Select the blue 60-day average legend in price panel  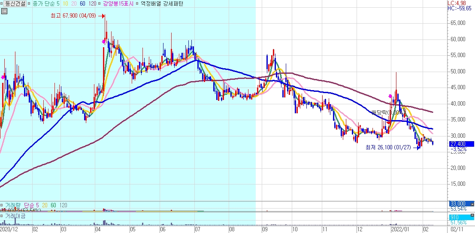pos(83,3)
